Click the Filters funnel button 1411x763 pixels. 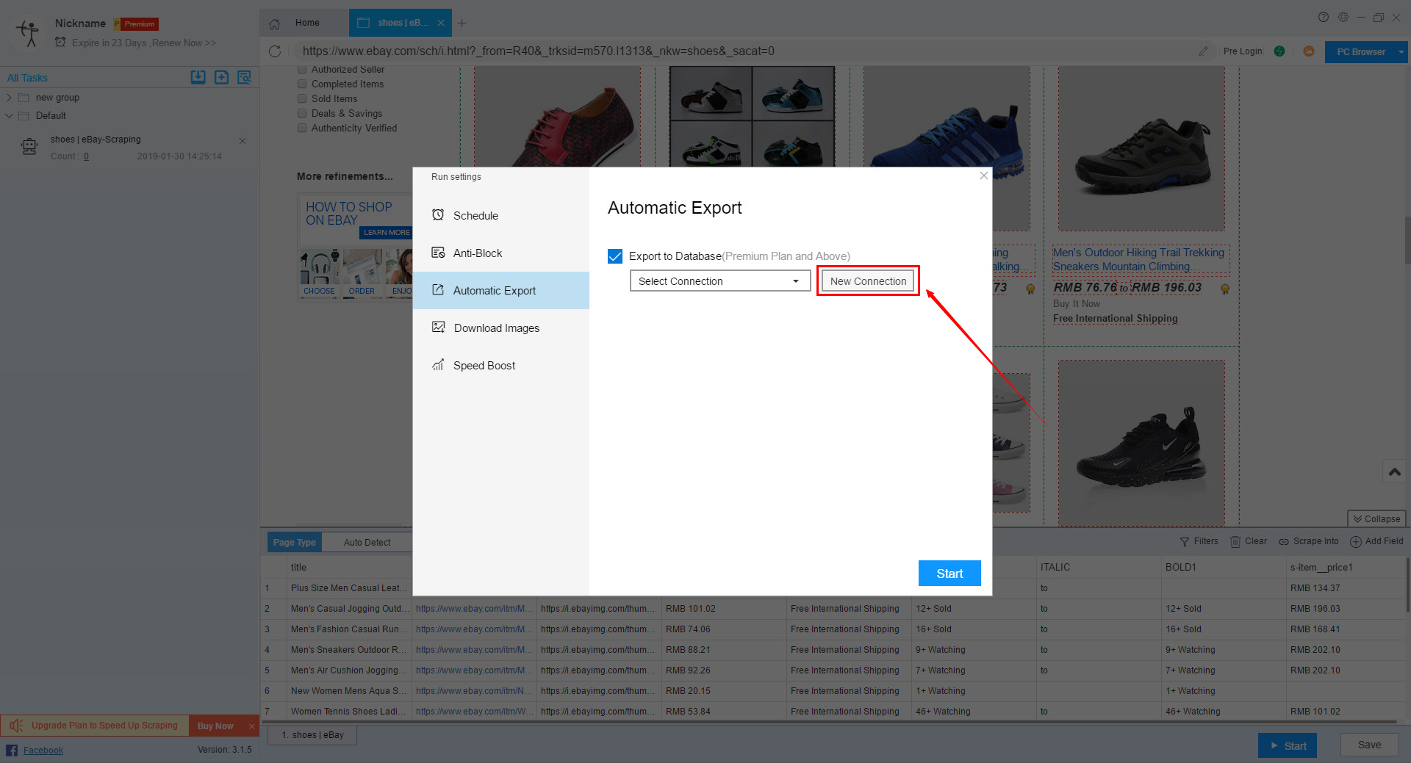pyautogui.click(x=1199, y=541)
